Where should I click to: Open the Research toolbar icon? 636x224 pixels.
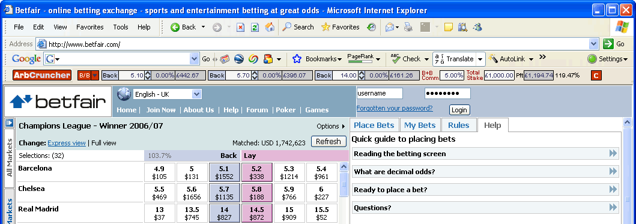pyautogui.click(x=462, y=27)
